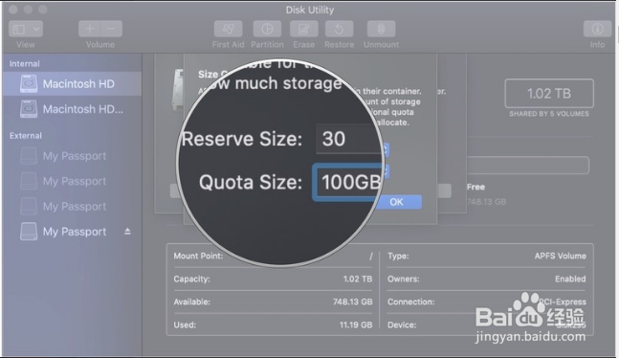Confirm the size options with OK
Viewport: 619px width, 358px height.
[397, 202]
